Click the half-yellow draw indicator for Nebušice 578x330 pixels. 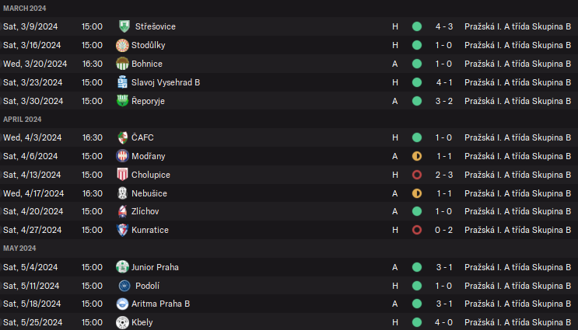tap(417, 193)
